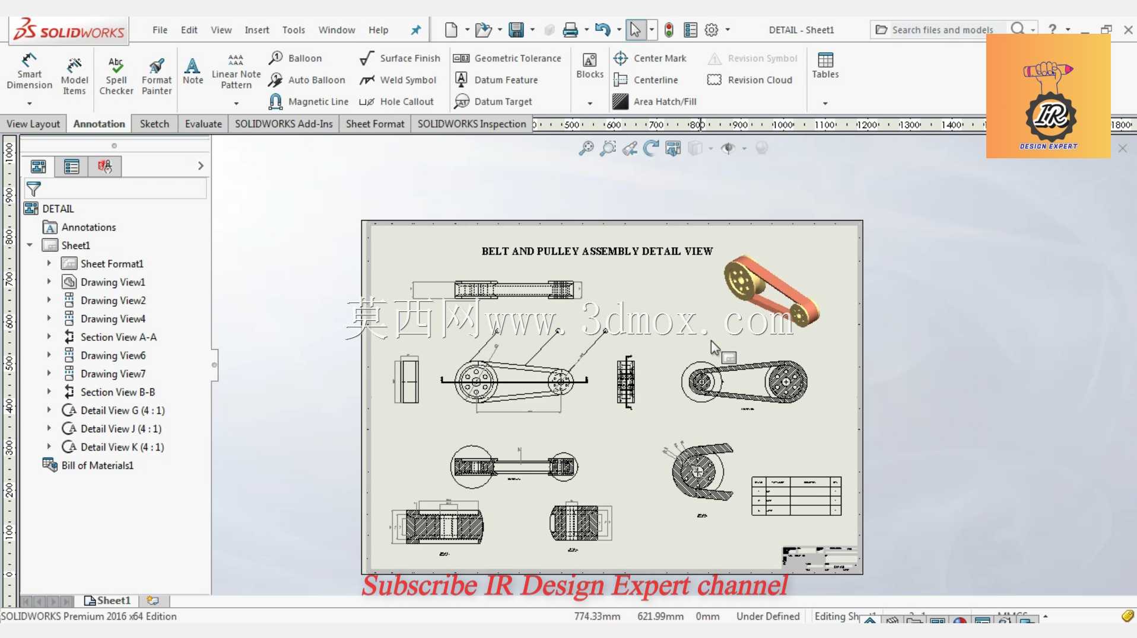1137x638 pixels.
Task: Insert a Datum Feature symbol
Action: [496, 79]
